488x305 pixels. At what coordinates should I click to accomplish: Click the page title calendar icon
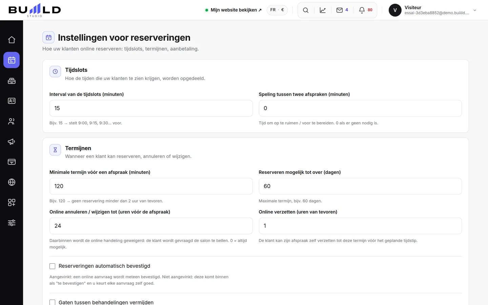48,37
